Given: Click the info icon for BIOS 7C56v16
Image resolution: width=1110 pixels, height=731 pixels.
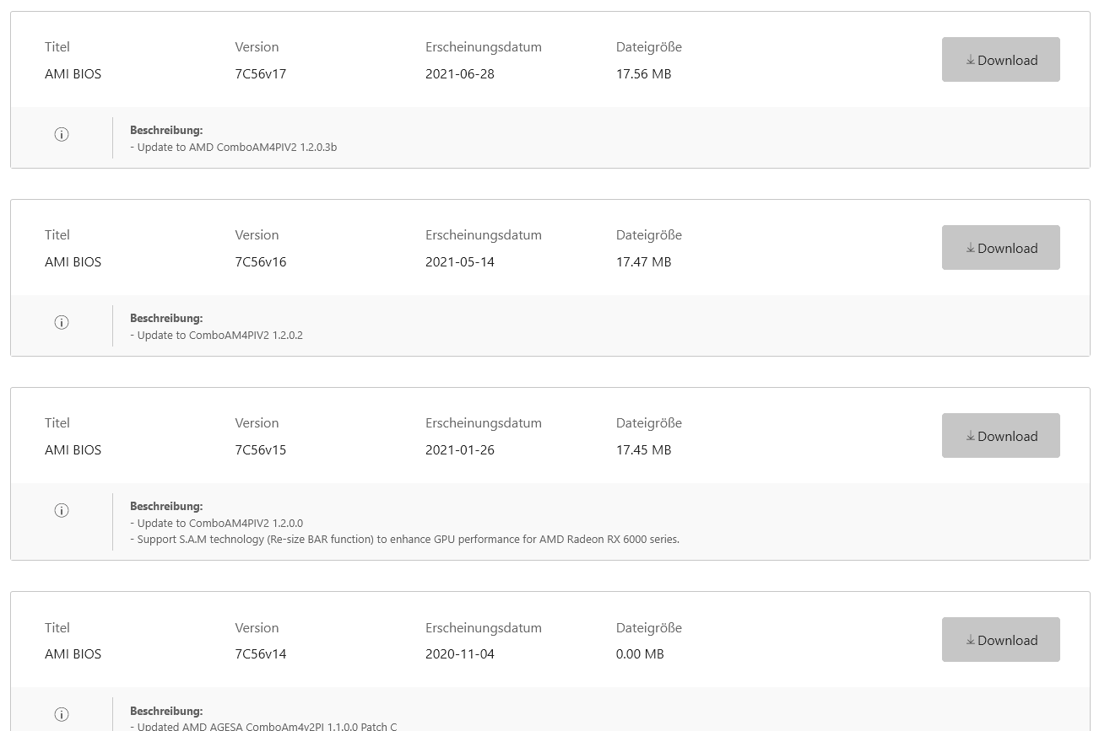Looking at the screenshot, I should coord(61,322).
